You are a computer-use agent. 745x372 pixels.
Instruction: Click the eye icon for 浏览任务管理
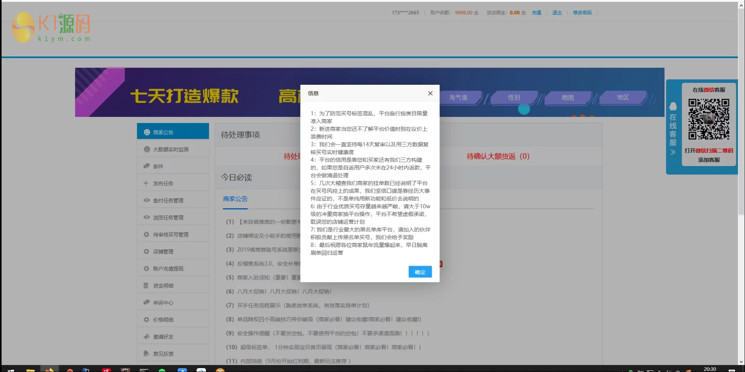[x=146, y=217]
